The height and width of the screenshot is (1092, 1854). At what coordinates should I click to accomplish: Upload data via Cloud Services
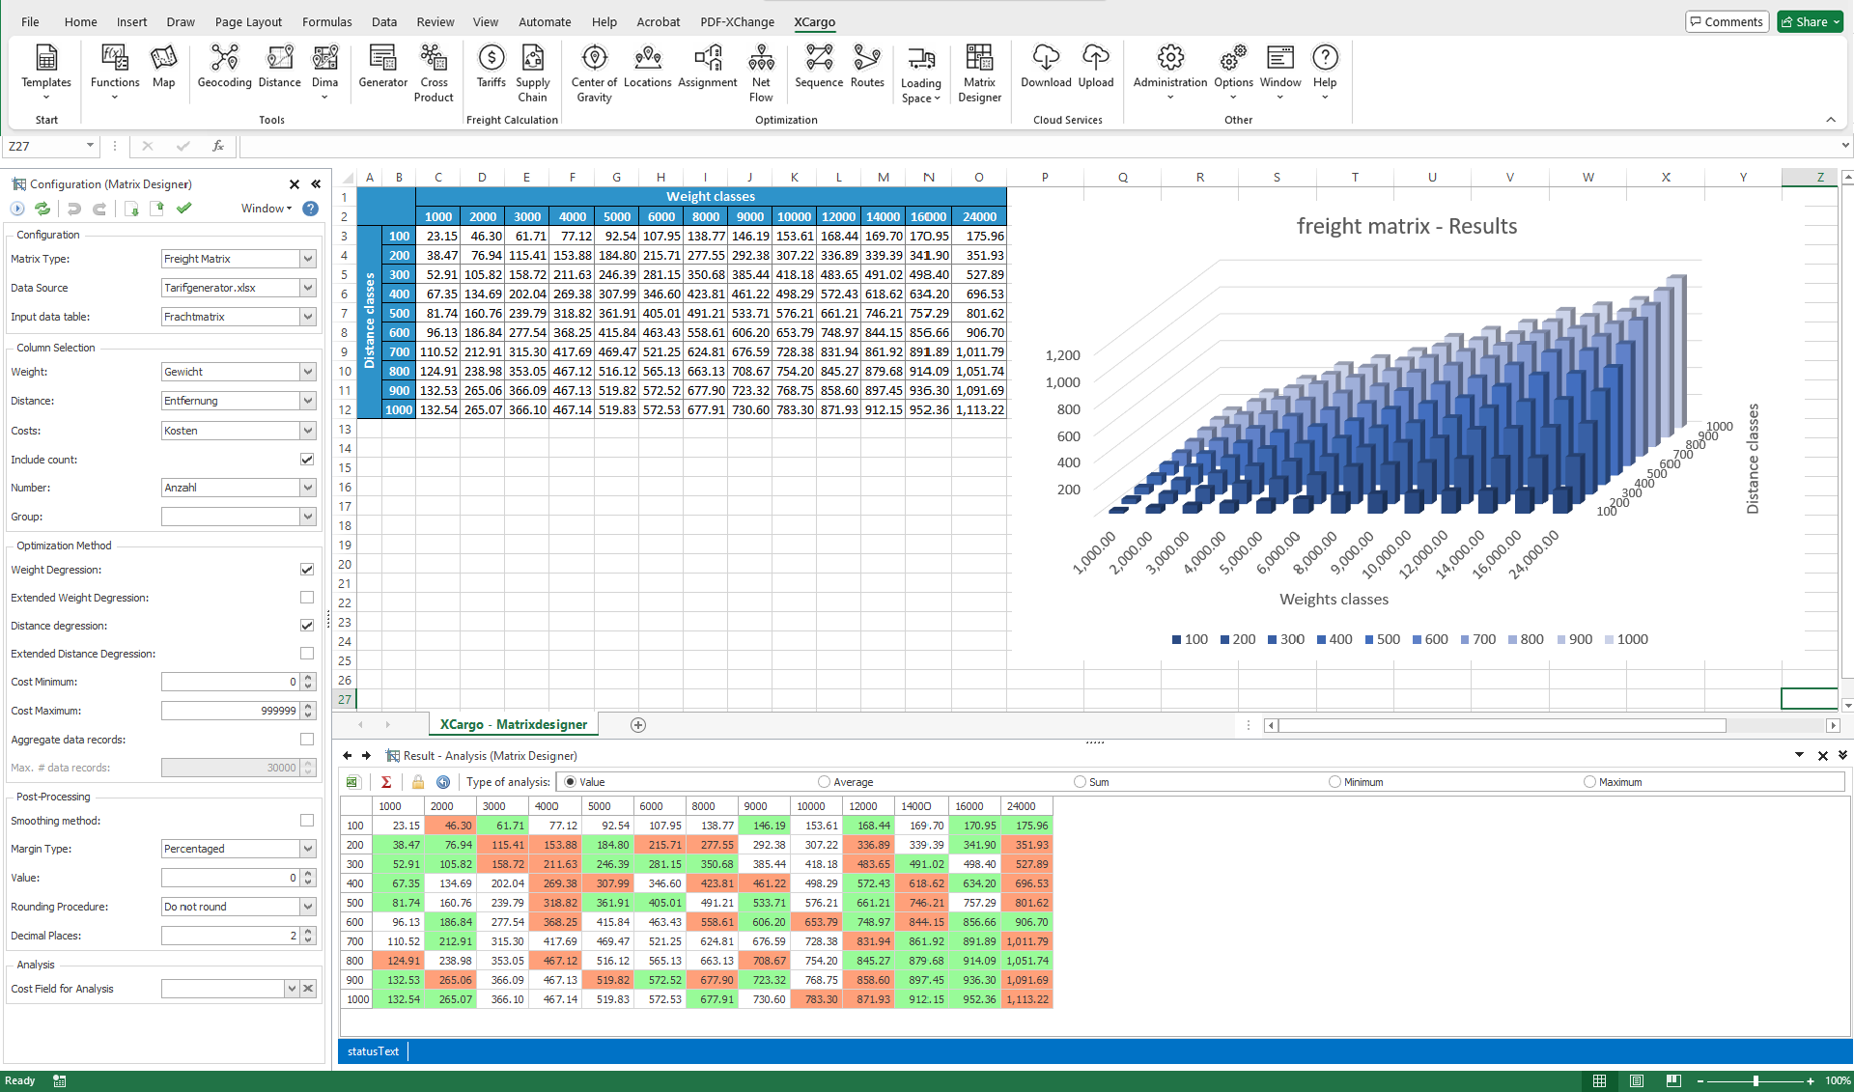1096,70
